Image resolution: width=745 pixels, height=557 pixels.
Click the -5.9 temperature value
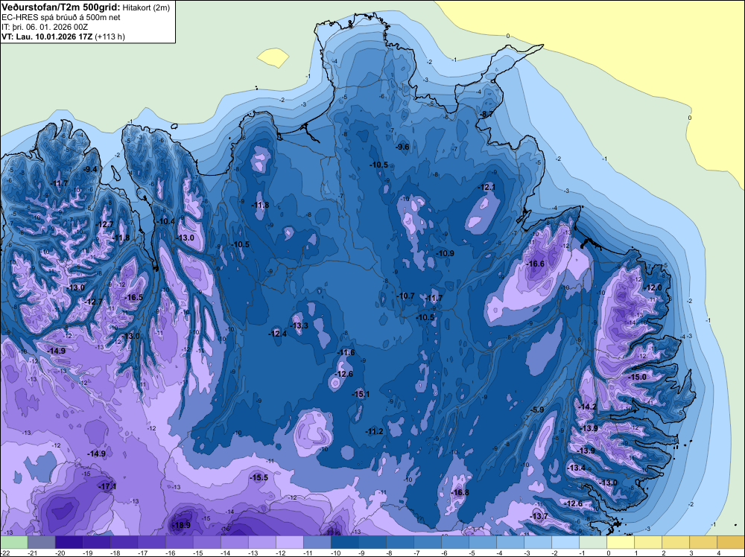[x=537, y=410]
